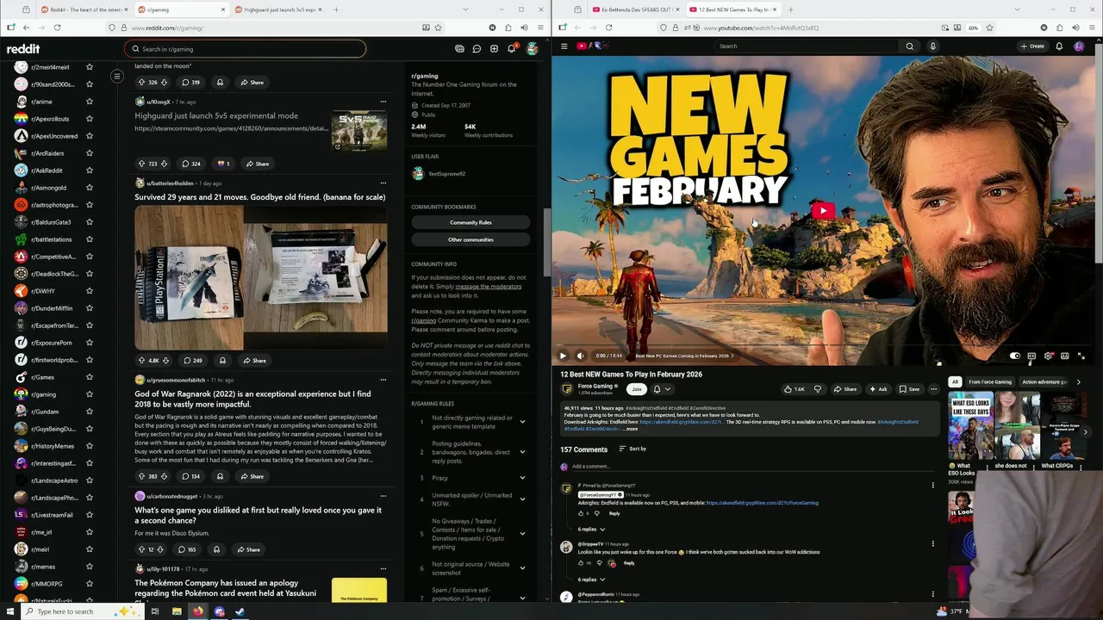The height and width of the screenshot is (620, 1103).
Task: Open YouTube Create button
Action: [1032, 46]
